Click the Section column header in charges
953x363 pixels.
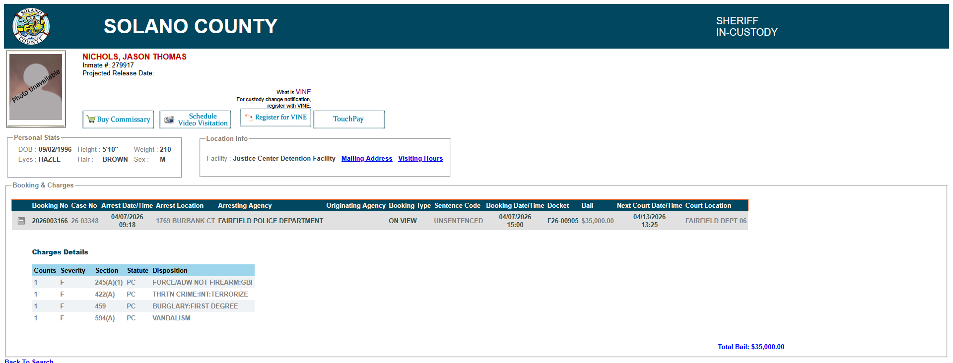(107, 271)
